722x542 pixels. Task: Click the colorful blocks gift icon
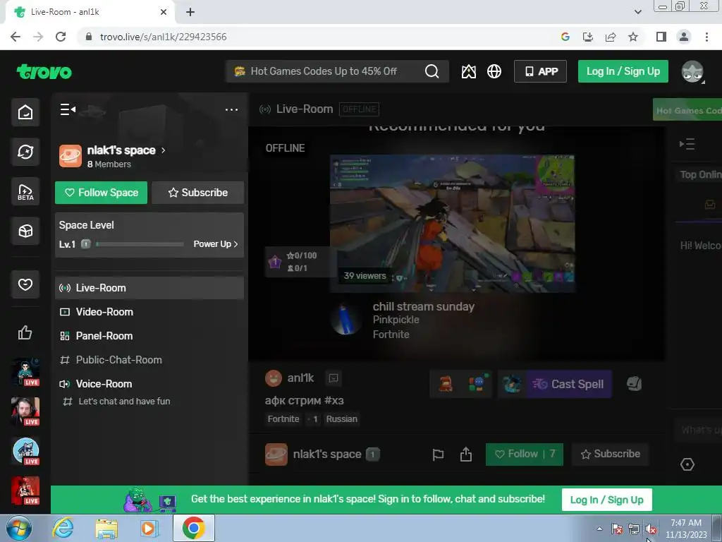(x=477, y=384)
